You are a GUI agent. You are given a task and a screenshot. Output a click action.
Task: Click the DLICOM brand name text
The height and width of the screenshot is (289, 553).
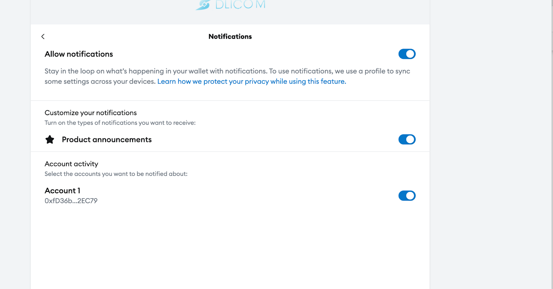click(x=240, y=5)
